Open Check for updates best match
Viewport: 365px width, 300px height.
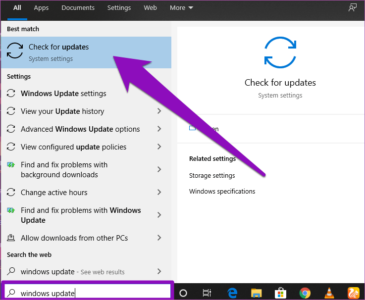click(x=86, y=52)
